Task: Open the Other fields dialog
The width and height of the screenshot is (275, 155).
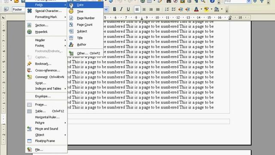Action: click(x=85, y=53)
